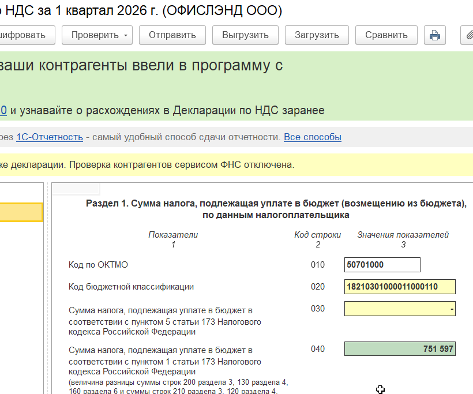Click the Загрузить button
The image size is (473, 394).
pos(317,35)
